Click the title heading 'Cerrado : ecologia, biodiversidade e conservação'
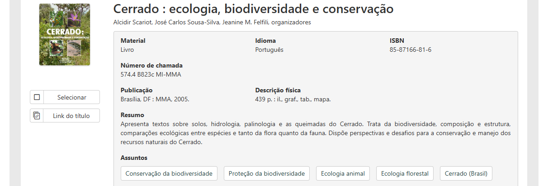The width and height of the screenshot is (548, 186). [x=253, y=9]
